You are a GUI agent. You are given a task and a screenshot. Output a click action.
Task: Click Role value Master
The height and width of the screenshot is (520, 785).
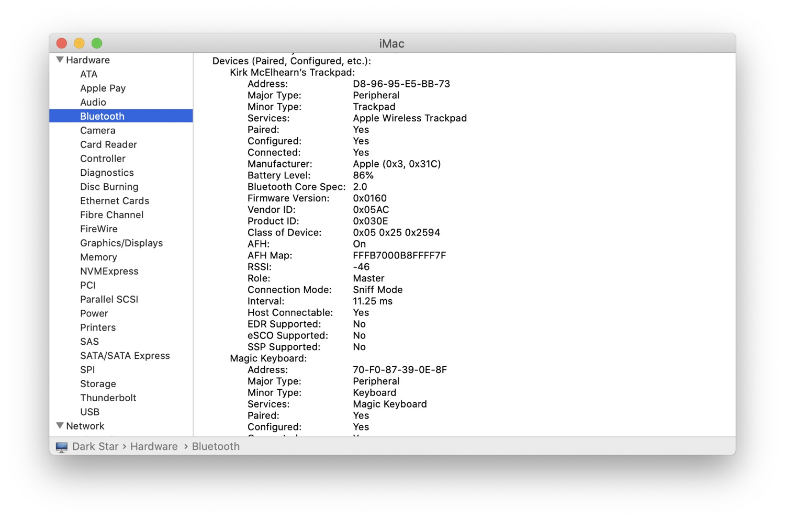coord(368,279)
